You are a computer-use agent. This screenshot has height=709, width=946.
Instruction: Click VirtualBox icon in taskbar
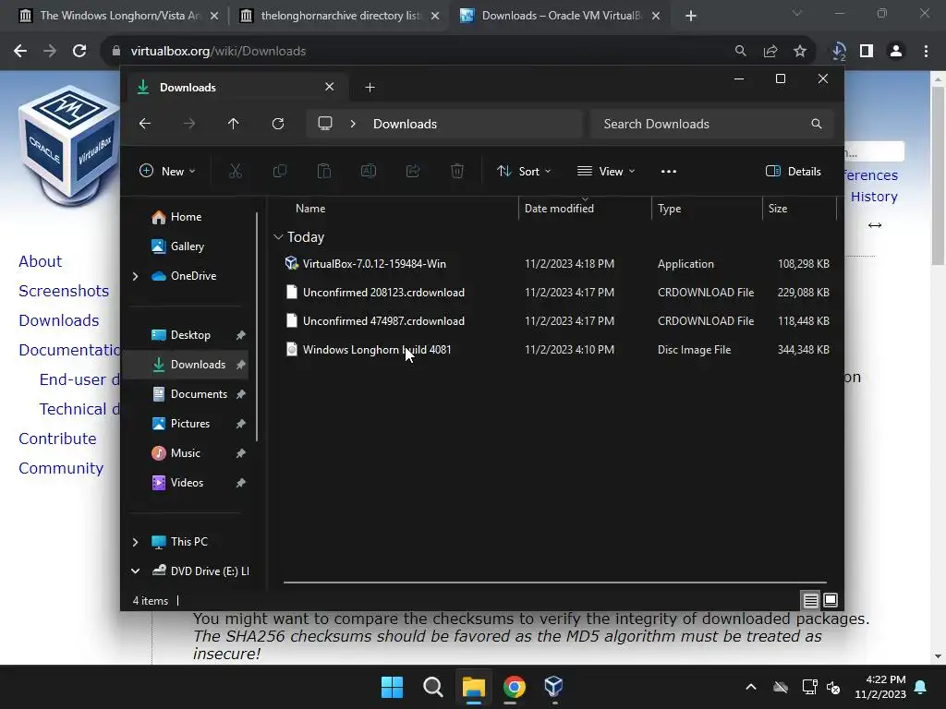click(553, 686)
